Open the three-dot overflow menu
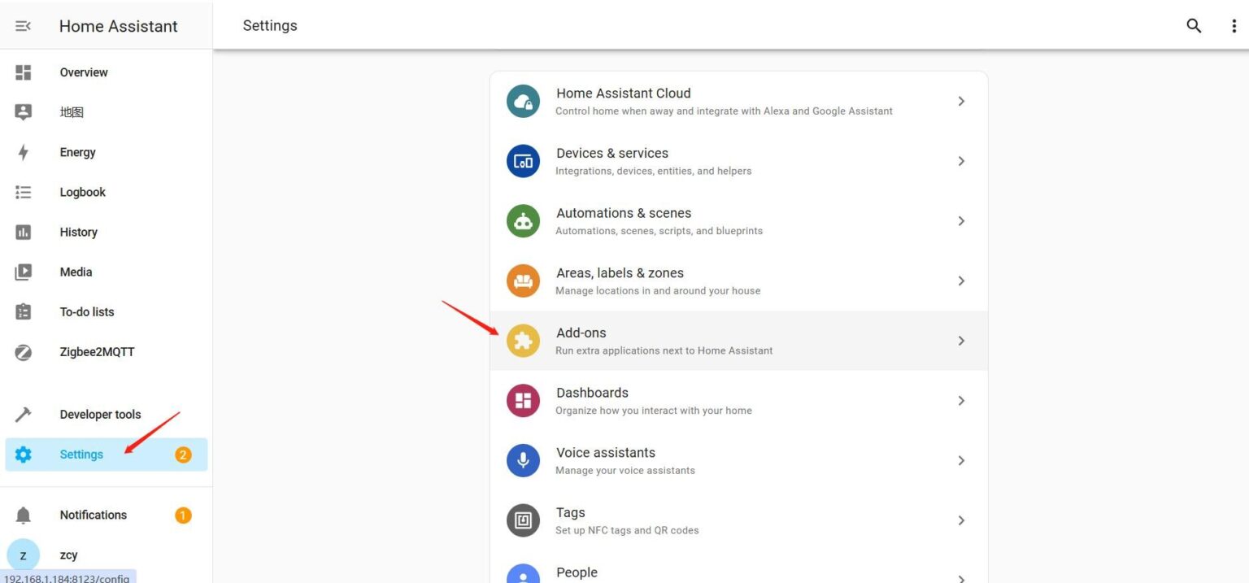The image size is (1249, 583). click(1234, 26)
